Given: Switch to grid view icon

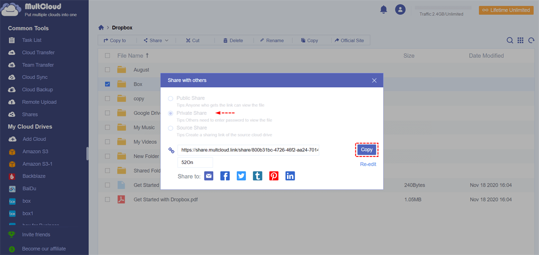Looking at the screenshot, I should point(521,40).
